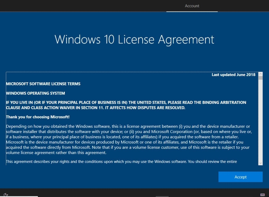Select the Account tab at top

point(192,6)
